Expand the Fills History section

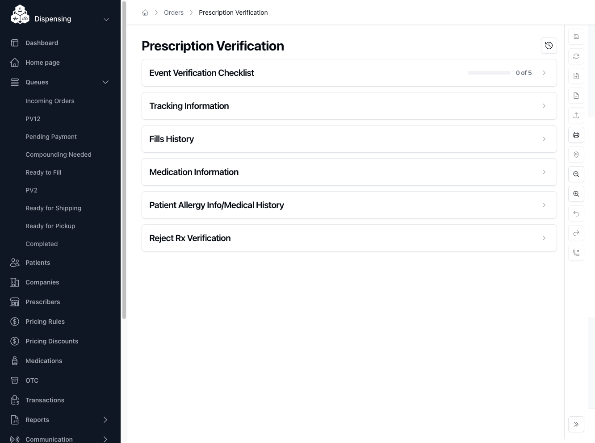pyautogui.click(x=349, y=139)
